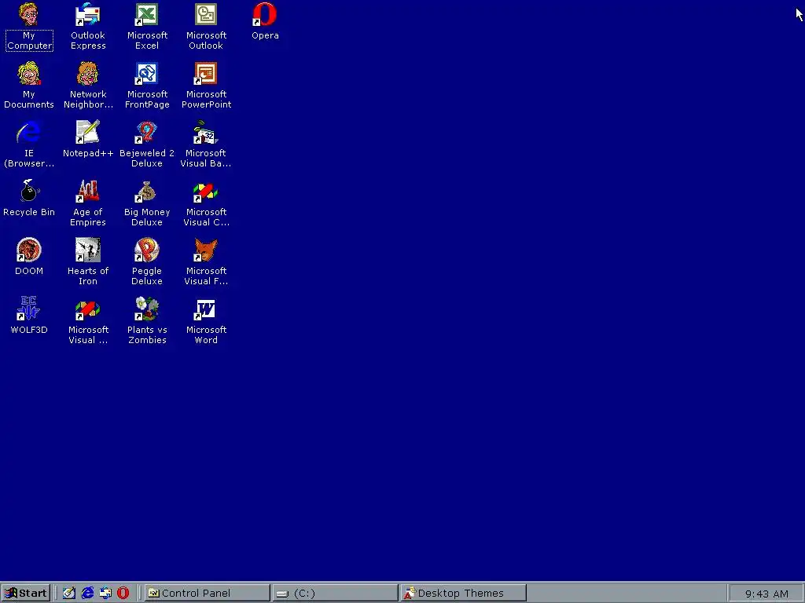
Task: Launch Opera from the Quick Launch bar
Action: pos(123,594)
